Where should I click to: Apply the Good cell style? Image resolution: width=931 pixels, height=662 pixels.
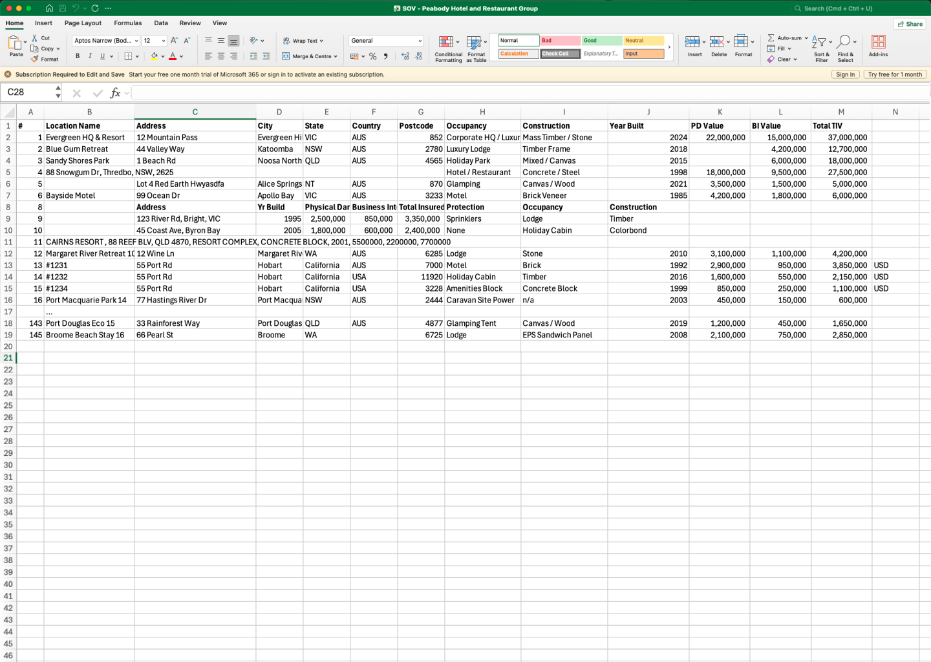pyautogui.click(x=601, y=40)
